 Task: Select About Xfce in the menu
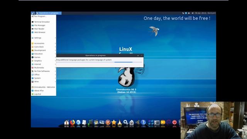coord(44,91)
